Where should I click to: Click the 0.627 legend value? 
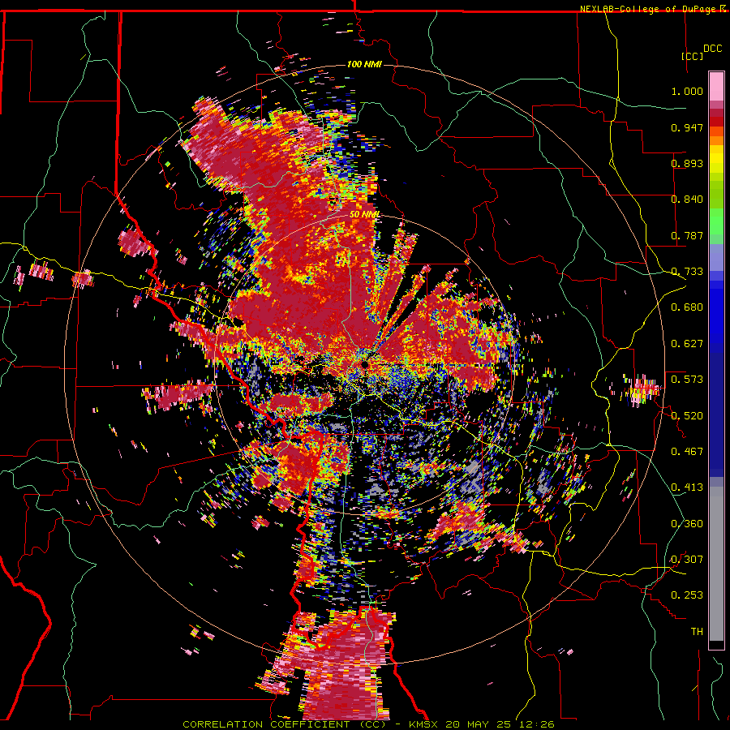click(687, 344)
